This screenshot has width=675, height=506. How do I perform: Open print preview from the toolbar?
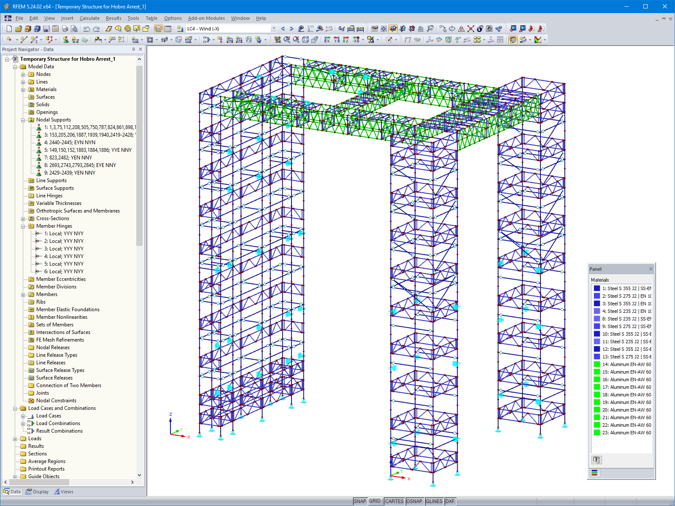[x=74, y=29]
